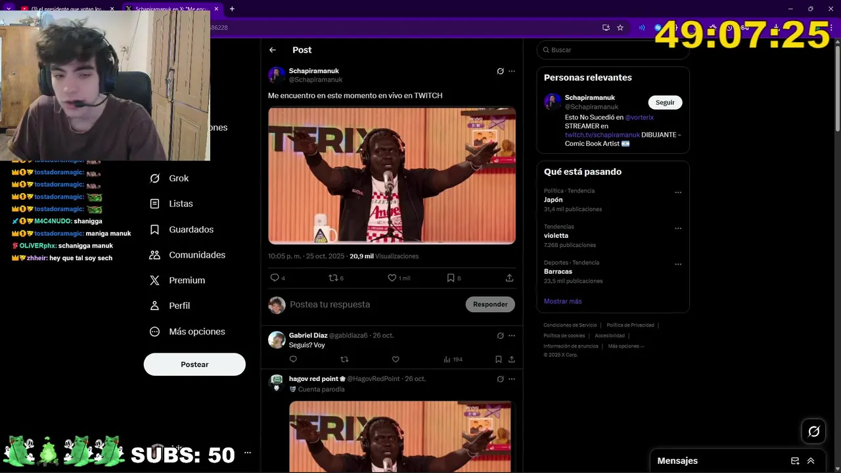The height and width of the screenshot is (473, 841).
Task: Click Mostrar más under trends
Action: [x=563, y=302]
